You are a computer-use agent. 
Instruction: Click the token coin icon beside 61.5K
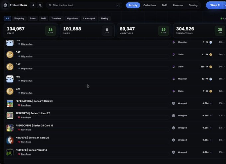click(x=211, y=54)
